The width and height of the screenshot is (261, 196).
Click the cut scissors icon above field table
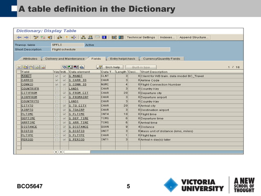[x=19, y=67]
